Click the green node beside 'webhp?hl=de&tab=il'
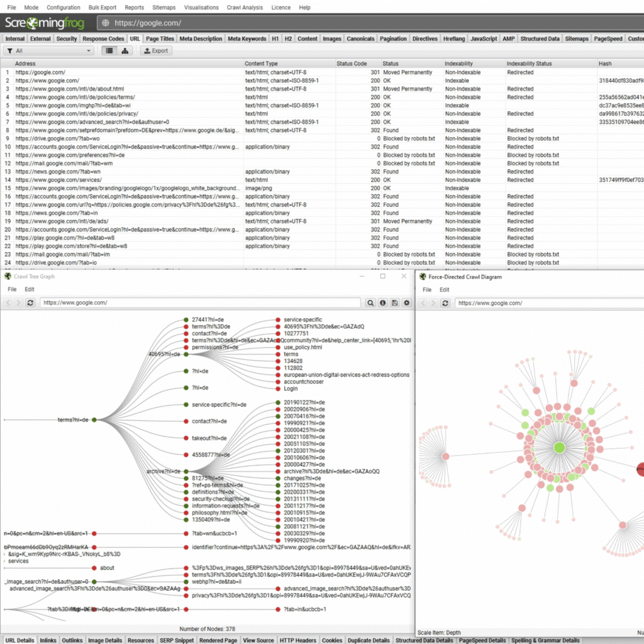This screenshot has width=644, height=644. pyautogui.click(x=186, y=582)
